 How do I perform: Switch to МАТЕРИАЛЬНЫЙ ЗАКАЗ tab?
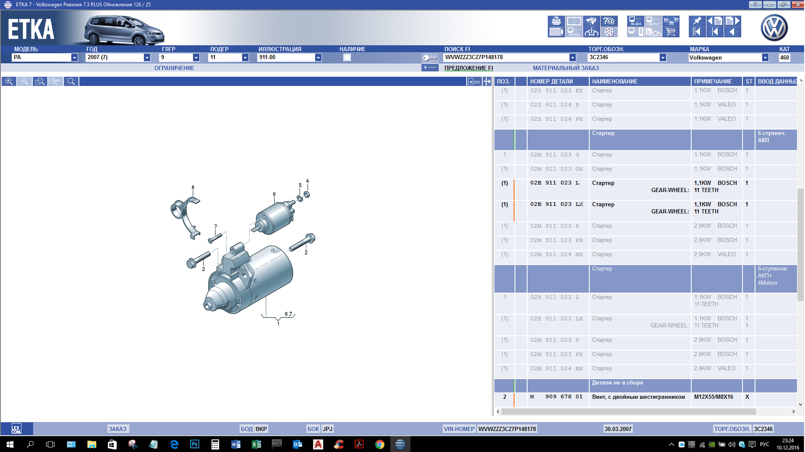coord(565,68)
